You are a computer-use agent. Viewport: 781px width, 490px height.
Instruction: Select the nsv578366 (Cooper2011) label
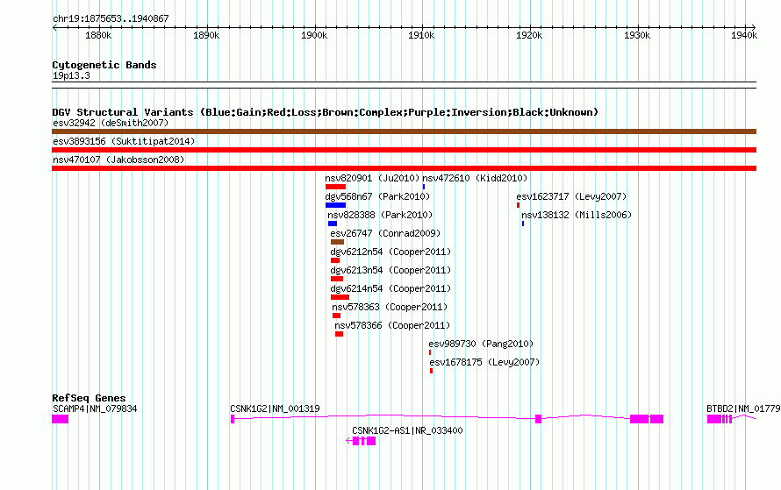point(392,325)
